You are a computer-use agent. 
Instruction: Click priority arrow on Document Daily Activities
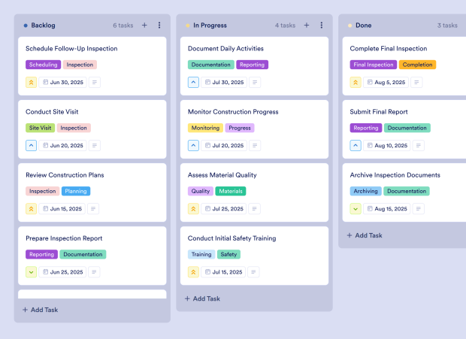click(193, 83)
